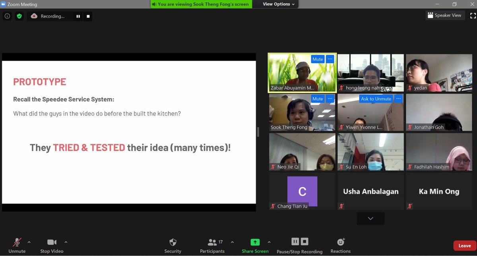
Task: Expand audio settings chevron beside Unmute
Action: (29, 242)
